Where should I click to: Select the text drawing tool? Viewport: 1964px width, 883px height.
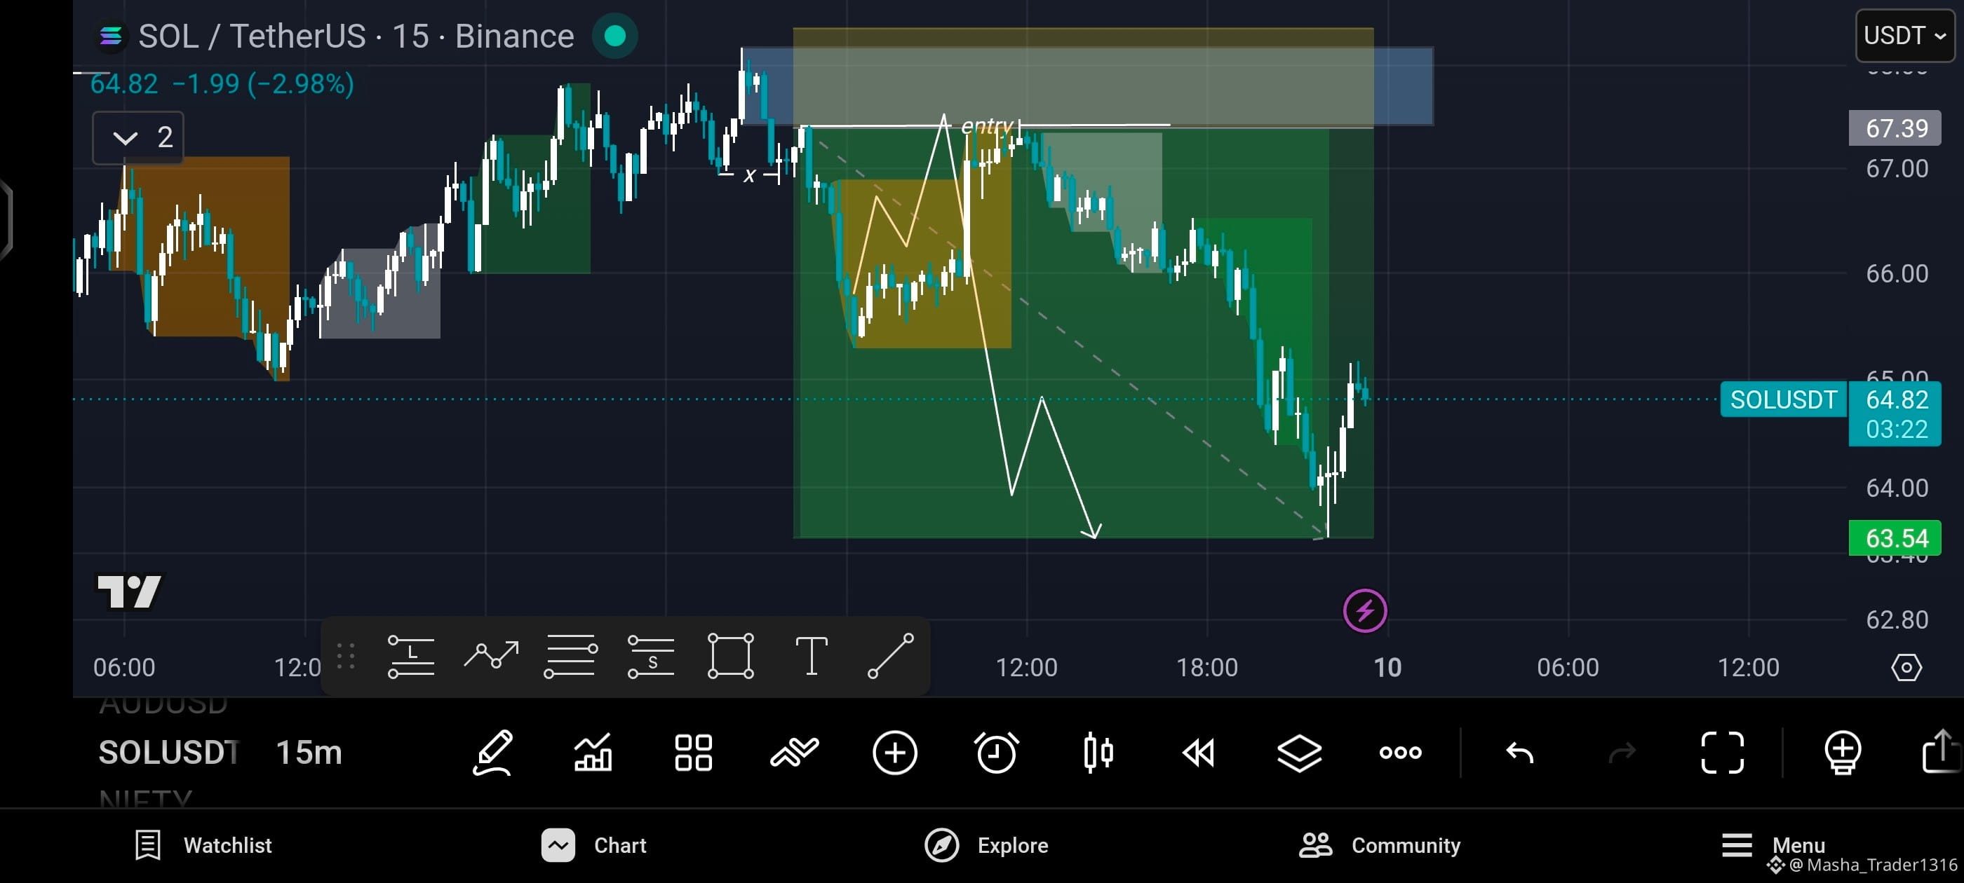[812, 656]
